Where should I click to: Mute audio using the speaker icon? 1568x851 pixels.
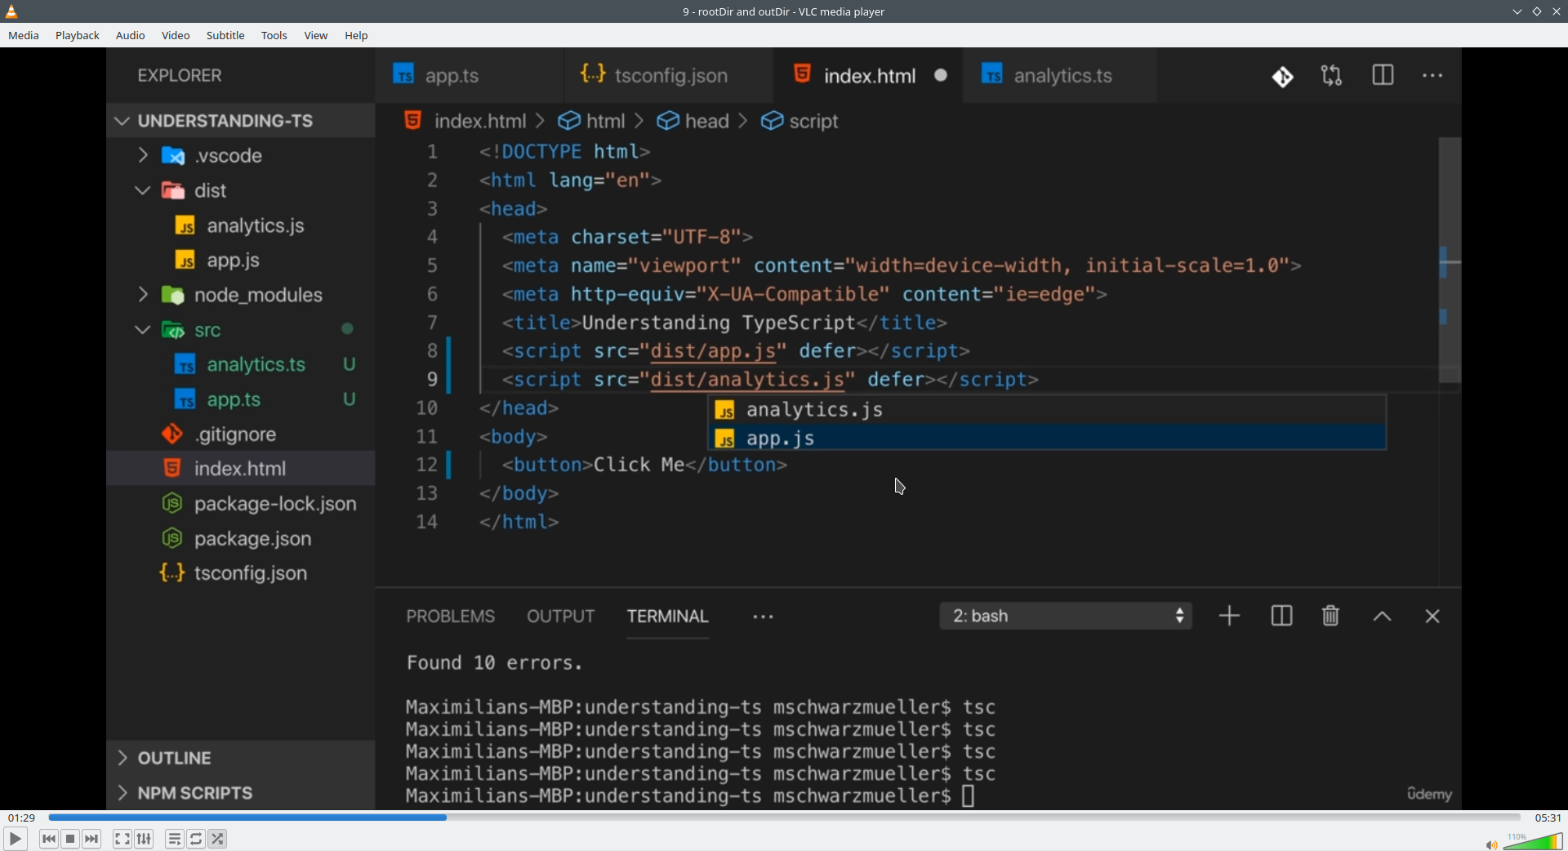click(x=1490, y=844)
